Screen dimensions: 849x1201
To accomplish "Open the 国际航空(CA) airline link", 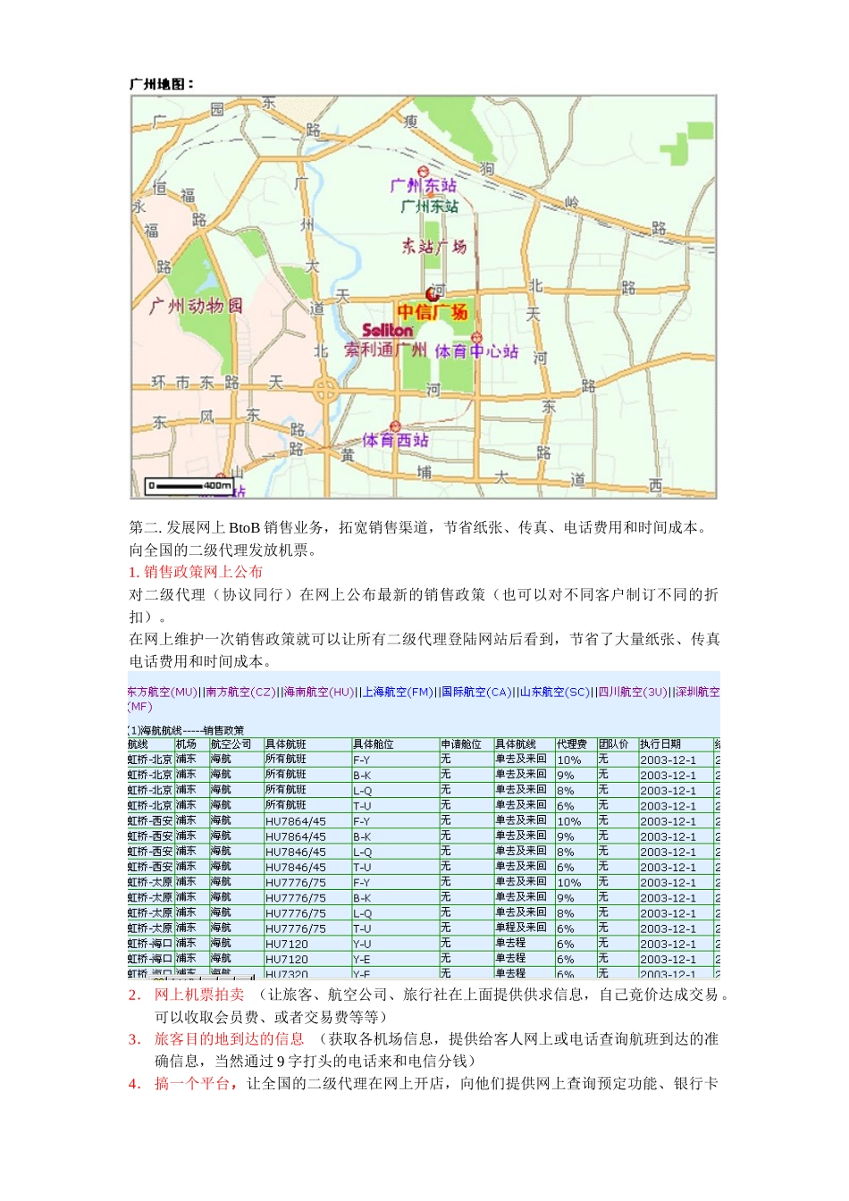I will [x=476, y=692].
